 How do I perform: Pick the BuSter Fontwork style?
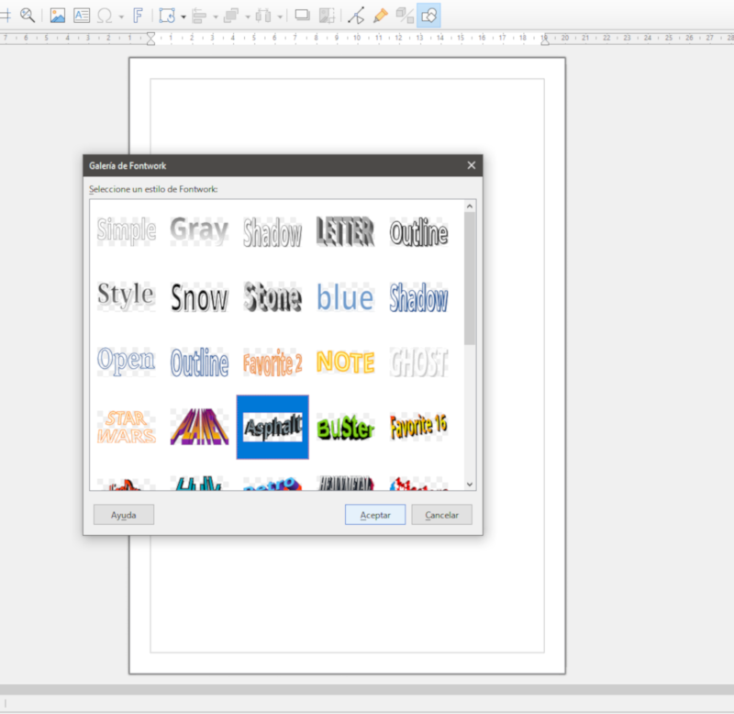pyautogui.click(x=345, y=427)
